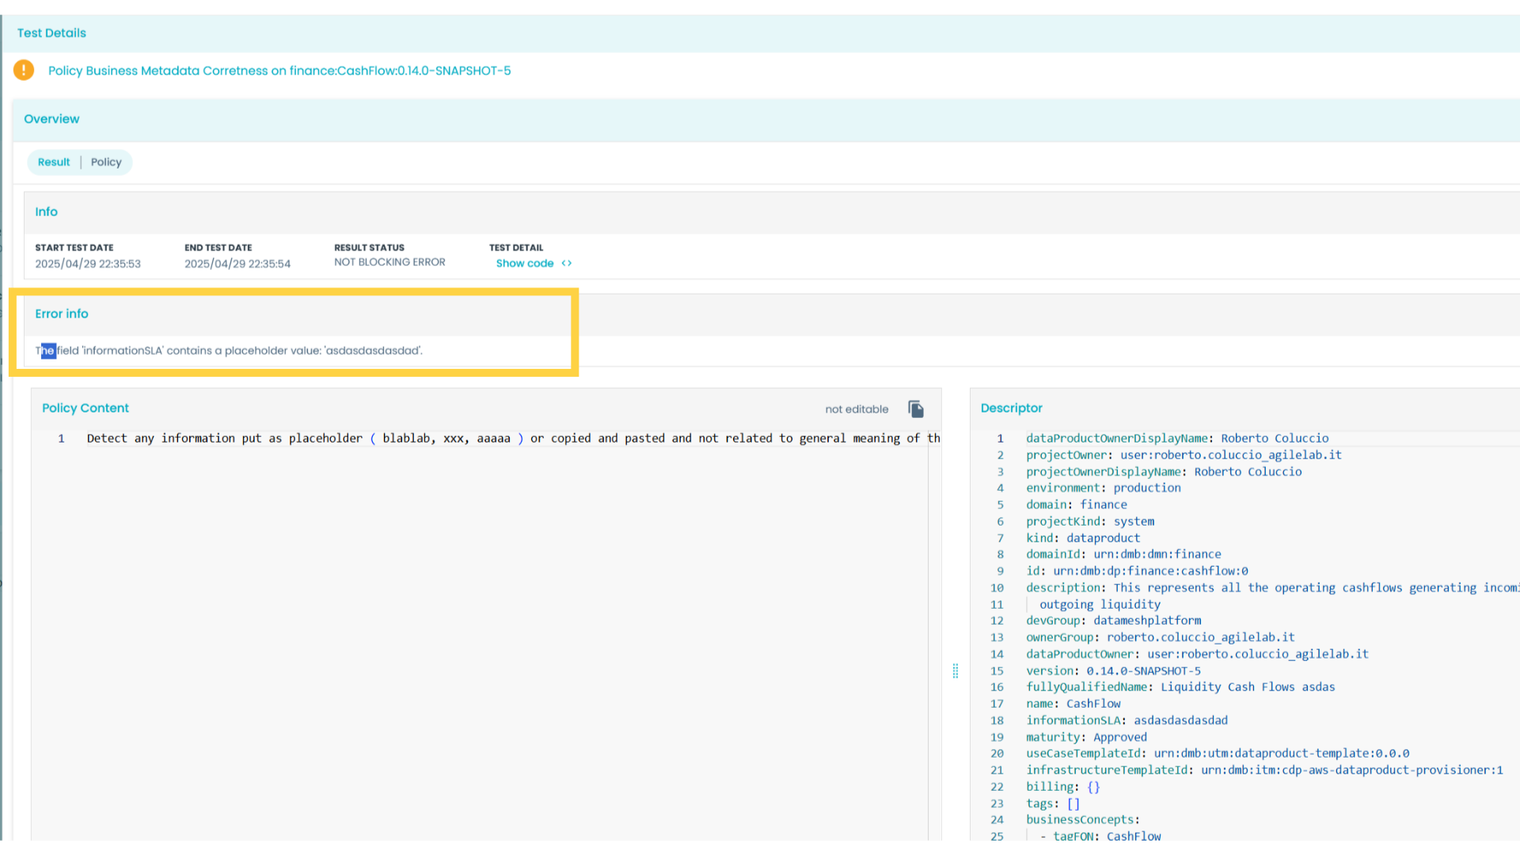
Task: Switch to the Policy tab
Action: [x=106, y=162]
